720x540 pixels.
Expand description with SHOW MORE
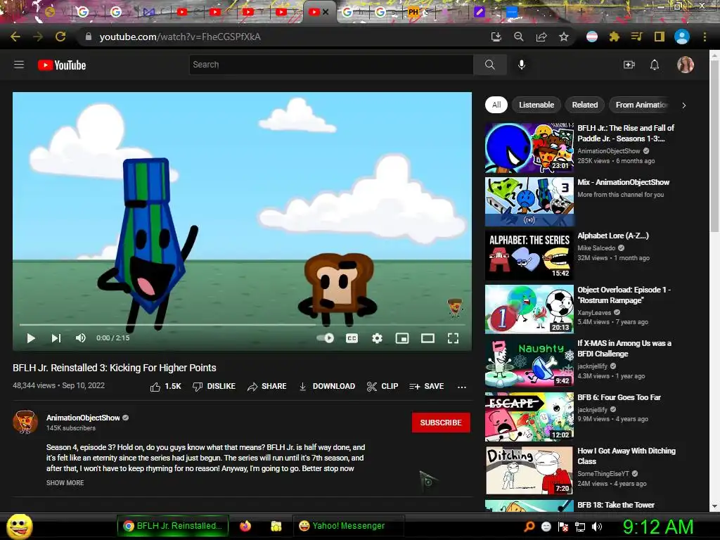coord(65,482)
